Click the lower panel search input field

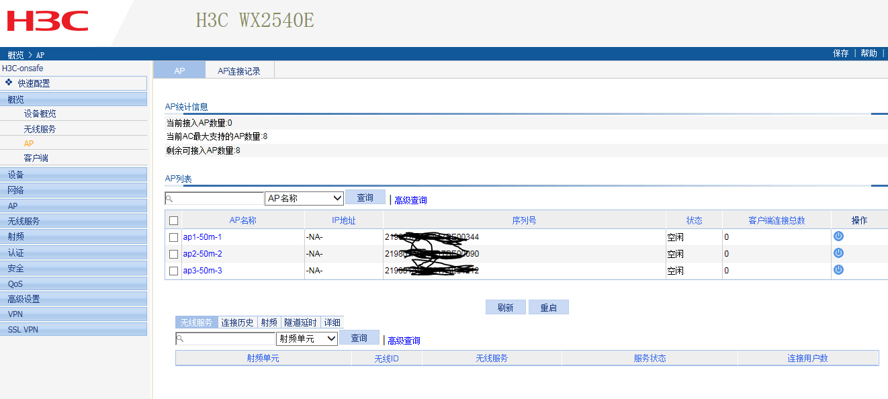(x=225, y=339)
